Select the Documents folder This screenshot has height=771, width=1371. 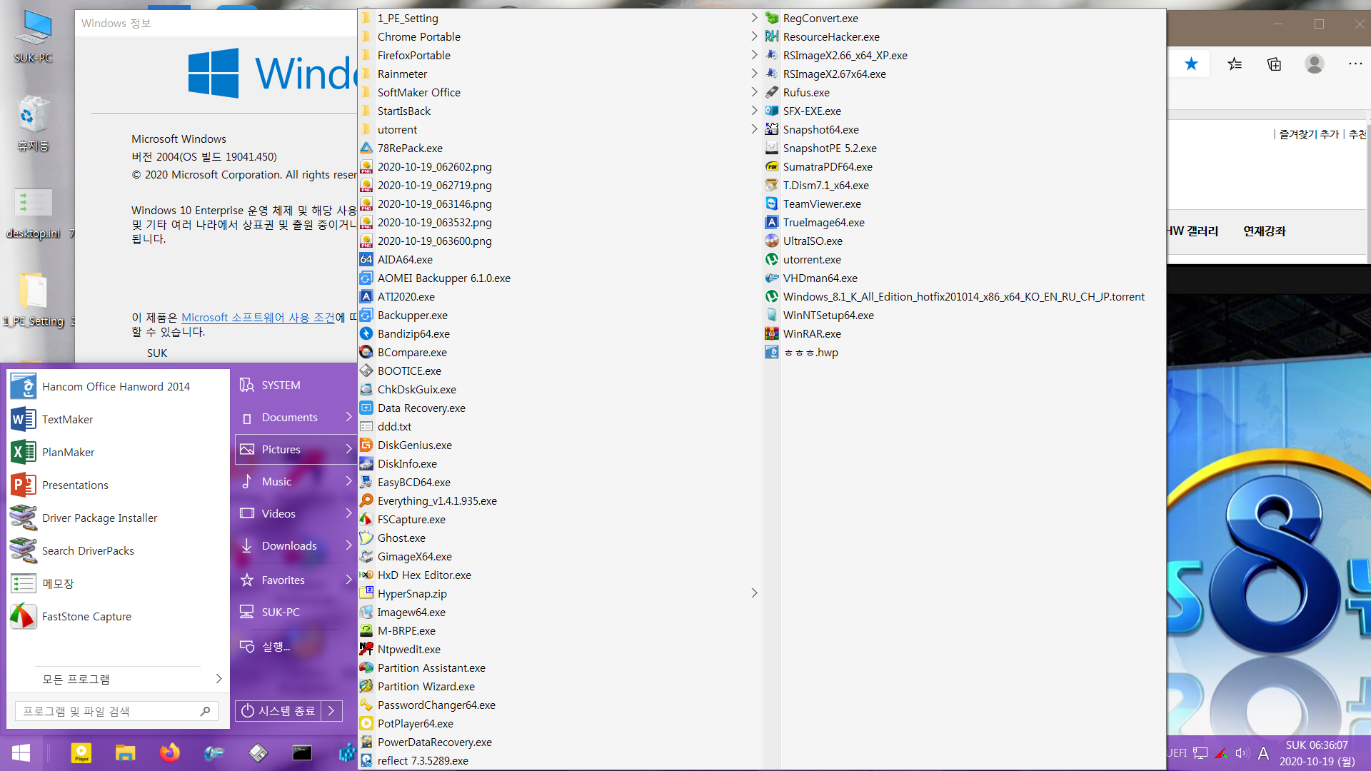click(x=289, y=417)
